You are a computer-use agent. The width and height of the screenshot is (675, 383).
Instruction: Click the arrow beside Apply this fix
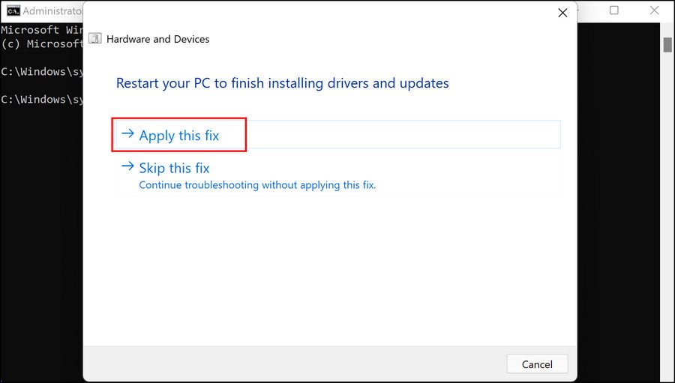pyautogui.click(x=127, y=134)
